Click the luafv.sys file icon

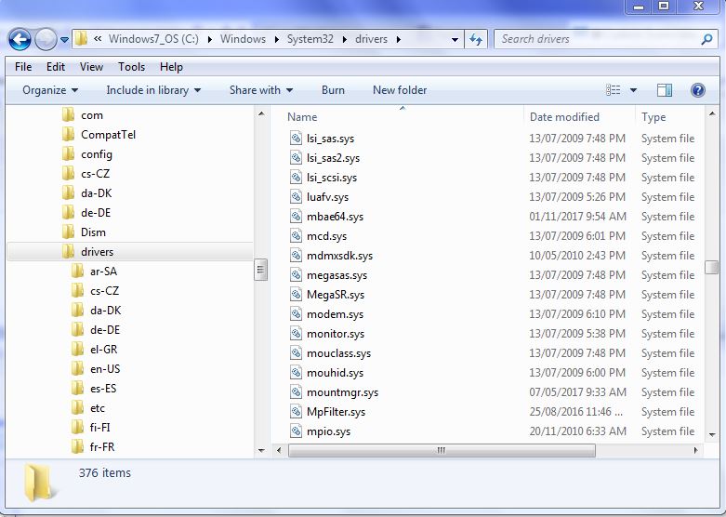coord(296,196)
